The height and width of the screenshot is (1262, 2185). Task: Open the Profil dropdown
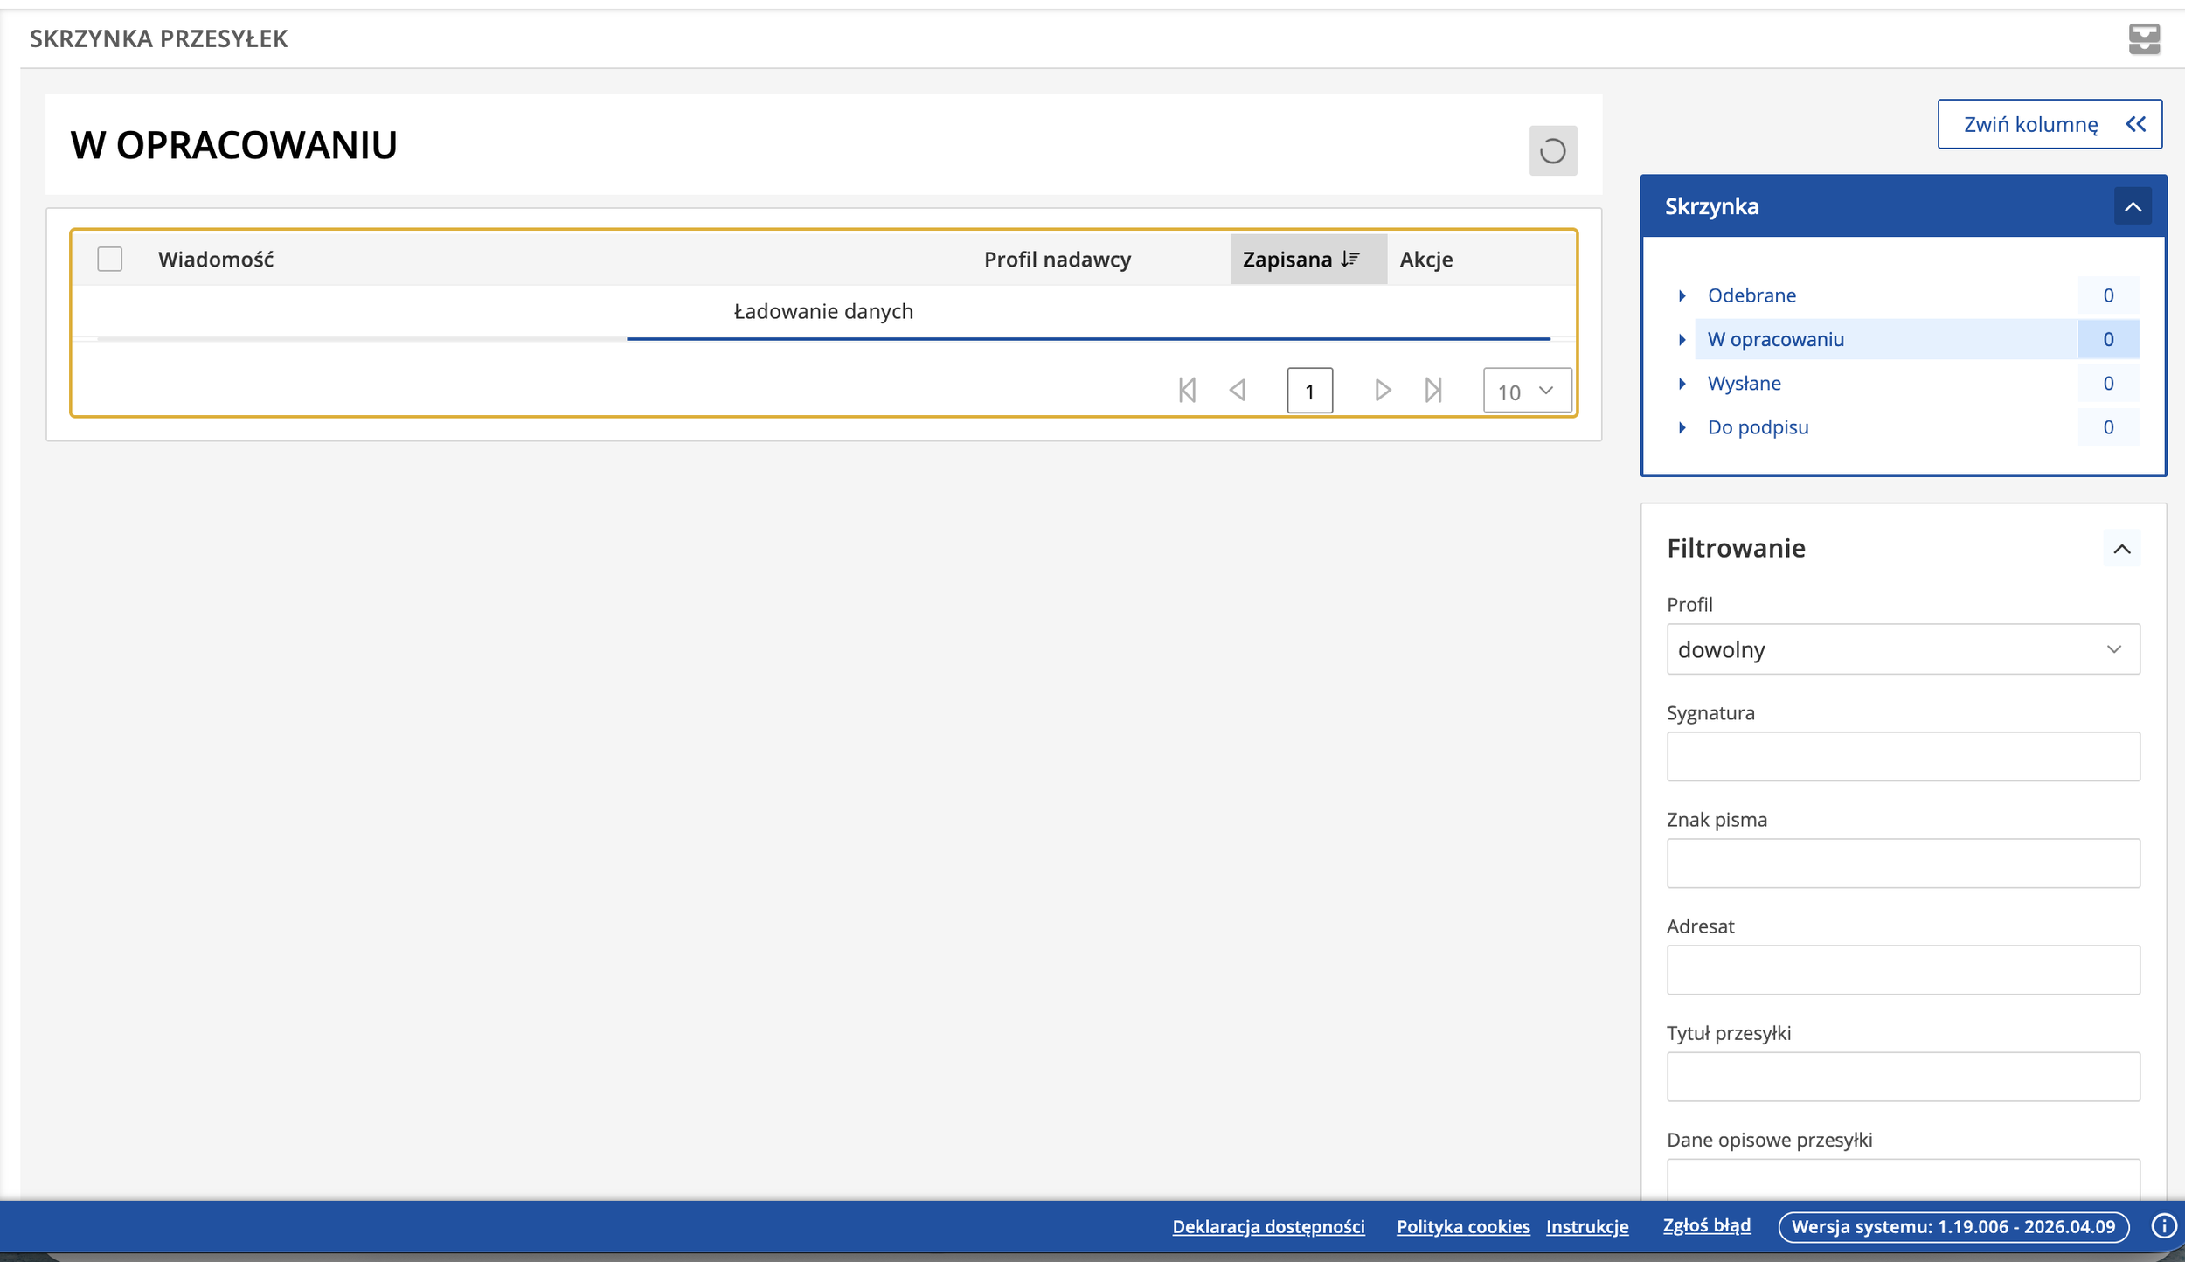1903,649
